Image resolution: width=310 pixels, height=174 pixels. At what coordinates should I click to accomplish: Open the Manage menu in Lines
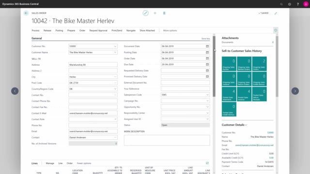tap(50, 163)
